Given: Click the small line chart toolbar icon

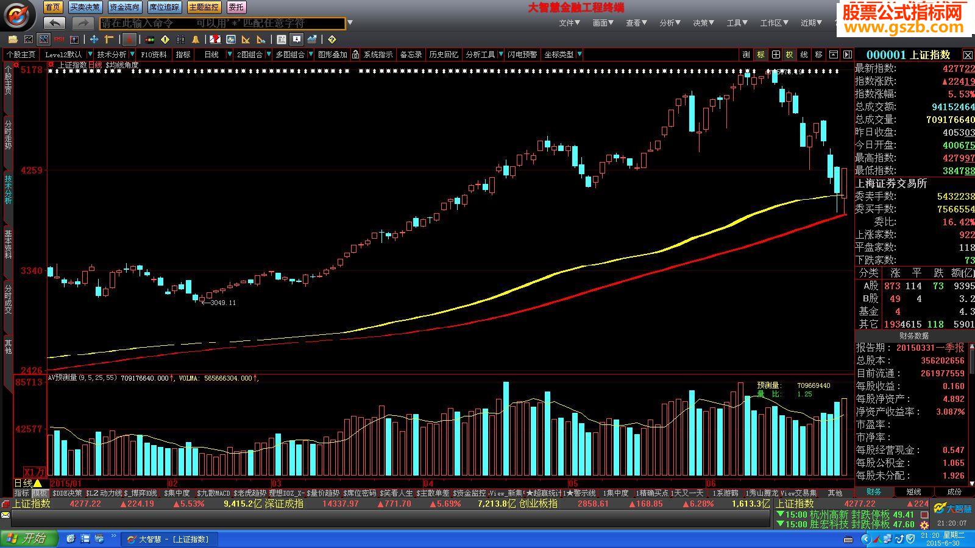Looking at the screenshot, I should [28, 40].
